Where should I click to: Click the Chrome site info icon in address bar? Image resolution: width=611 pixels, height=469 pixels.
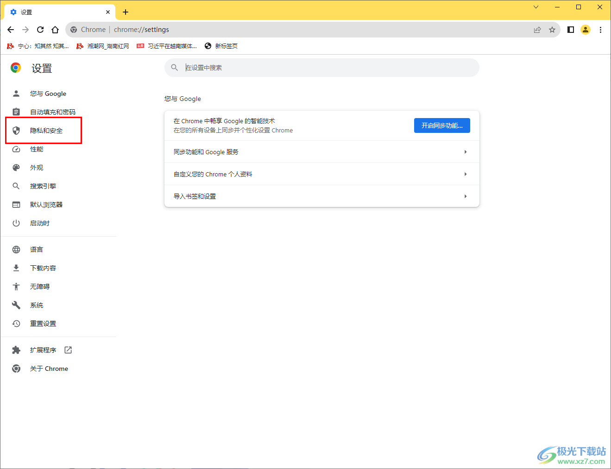pos(74,30)
